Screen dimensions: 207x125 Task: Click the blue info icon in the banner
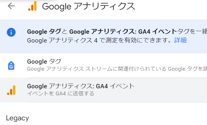click(11, 32)
